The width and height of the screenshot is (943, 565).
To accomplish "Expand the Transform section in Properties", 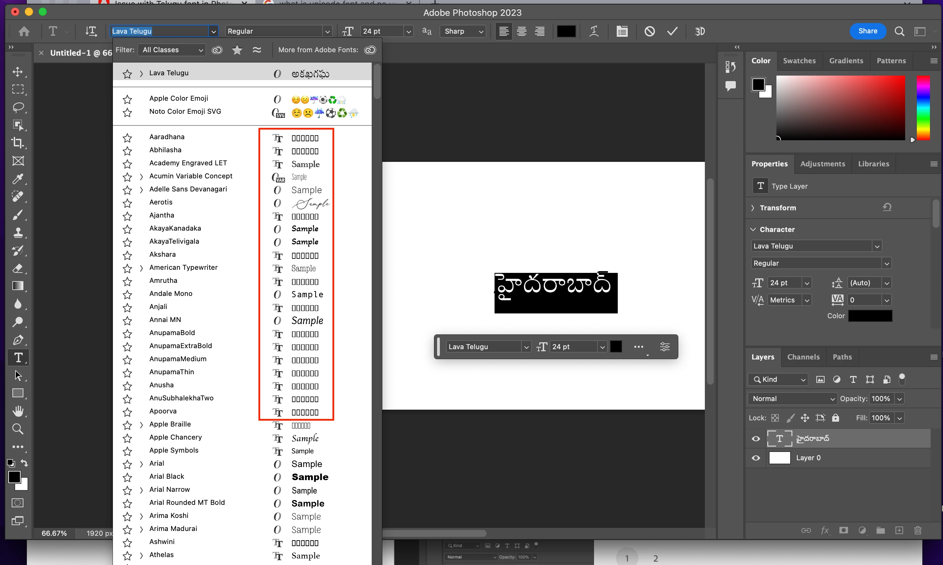I will [753, 208].
